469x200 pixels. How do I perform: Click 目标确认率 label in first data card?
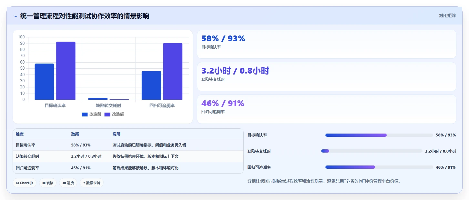click(x=211, y=47)
